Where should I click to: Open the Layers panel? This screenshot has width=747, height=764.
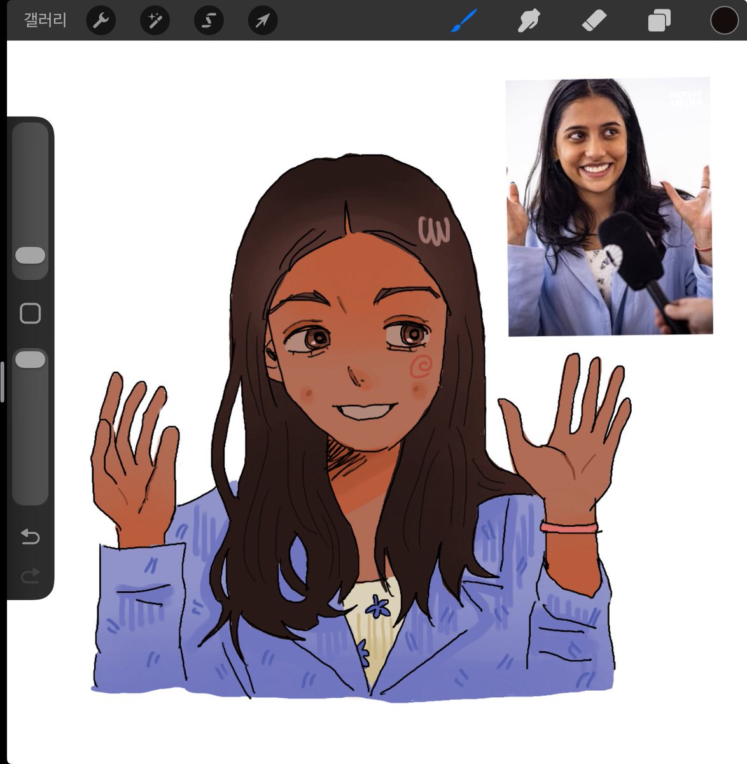point(659,21)
